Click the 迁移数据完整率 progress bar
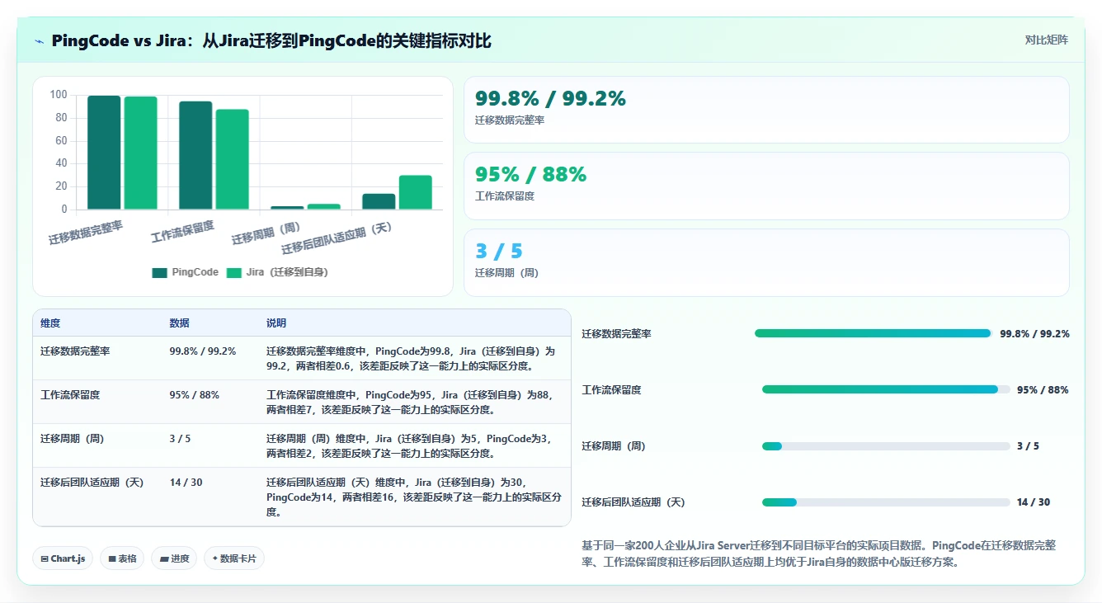Screen dimensions: 1102x603 pos(871,333)
